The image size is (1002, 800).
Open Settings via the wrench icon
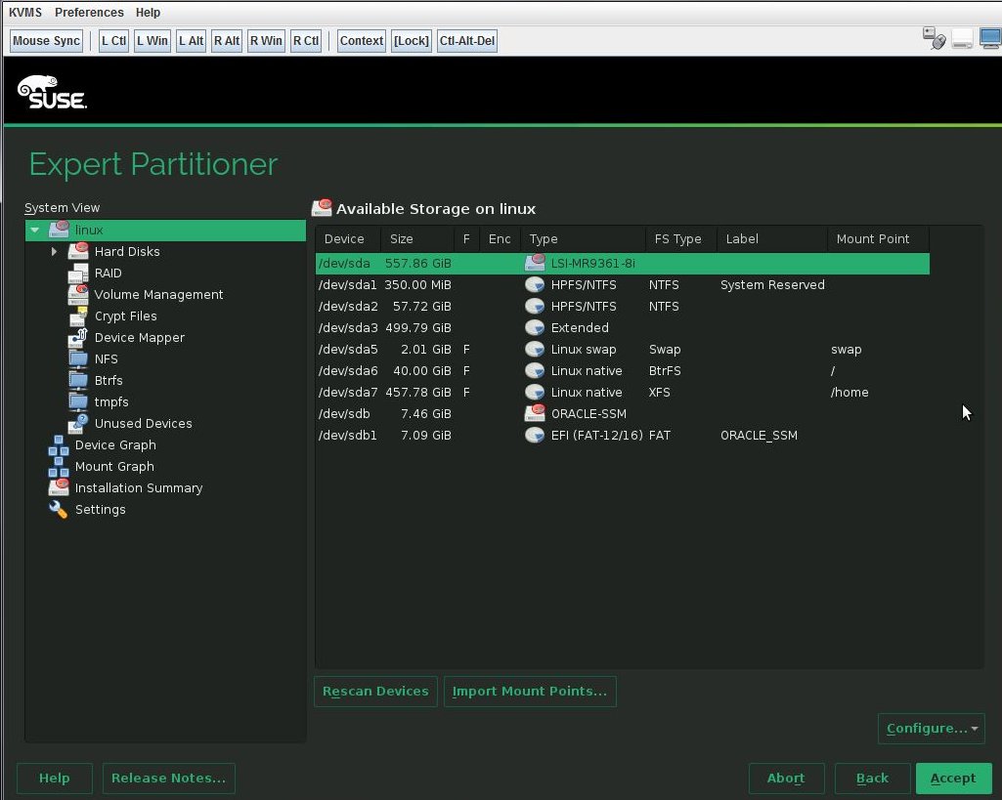(x=58, y=509)
